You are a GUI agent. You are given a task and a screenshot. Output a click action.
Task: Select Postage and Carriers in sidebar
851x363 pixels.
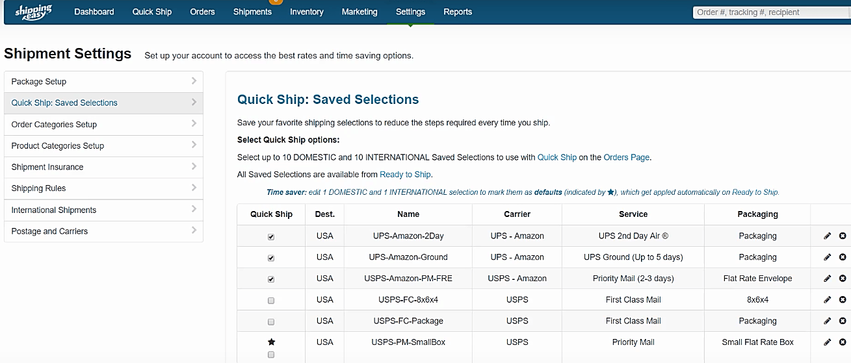(103, 231)
